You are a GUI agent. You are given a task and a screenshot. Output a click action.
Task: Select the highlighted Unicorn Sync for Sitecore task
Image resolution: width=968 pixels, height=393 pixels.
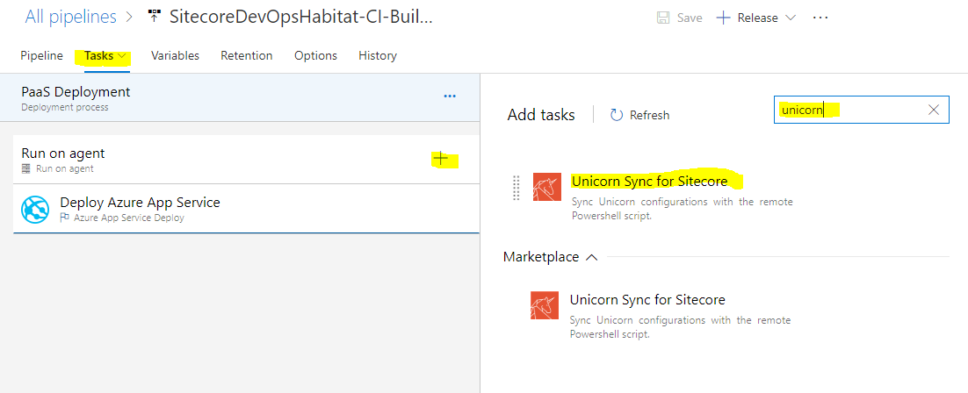click(x=649, y=182)
